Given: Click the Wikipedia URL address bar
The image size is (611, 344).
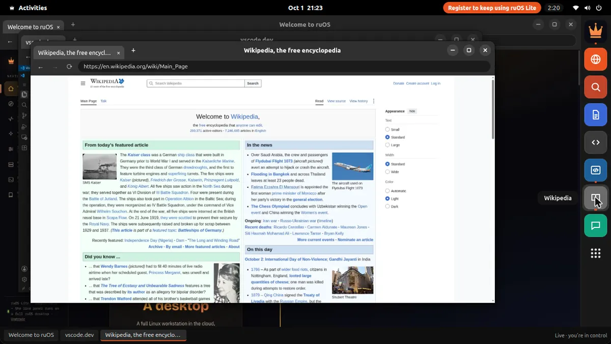Looking at the screenshot, I should click(x=284, y=66).
